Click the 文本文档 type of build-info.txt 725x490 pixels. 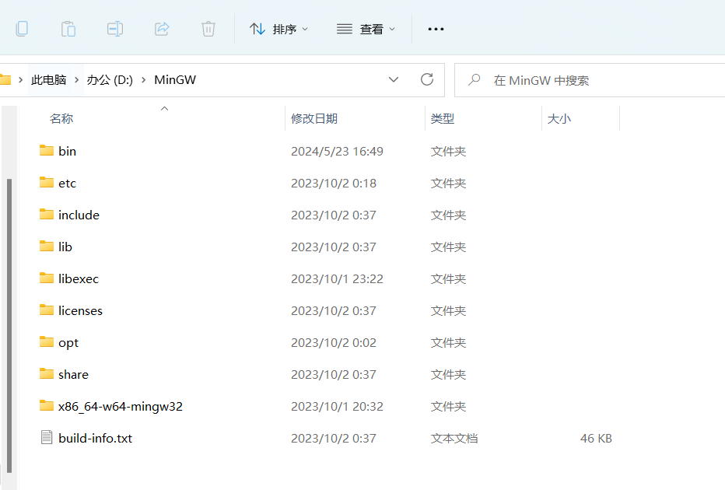point(454,438)
